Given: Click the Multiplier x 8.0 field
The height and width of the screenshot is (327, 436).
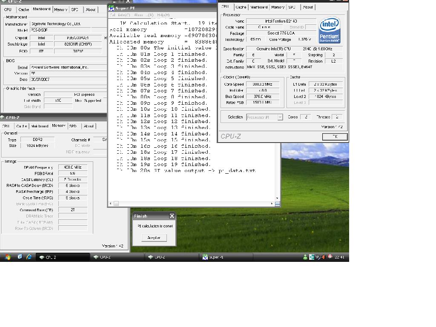Looking at the screenshot, I should coord(262,90).
